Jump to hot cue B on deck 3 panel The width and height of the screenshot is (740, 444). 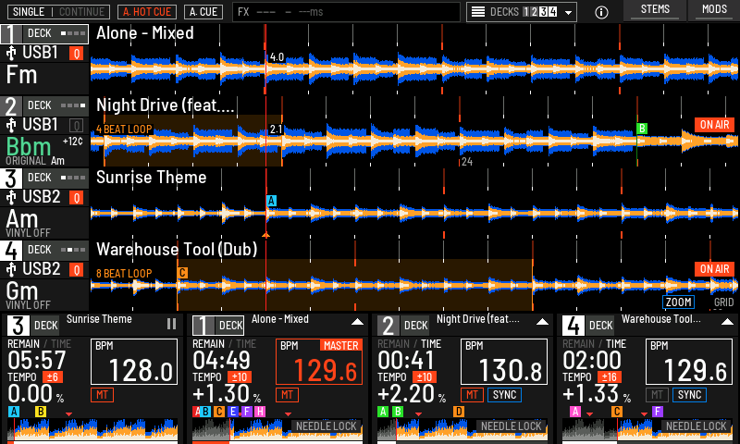41,412
